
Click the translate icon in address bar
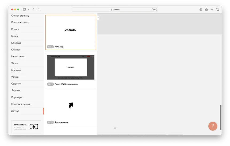(153, 9)
